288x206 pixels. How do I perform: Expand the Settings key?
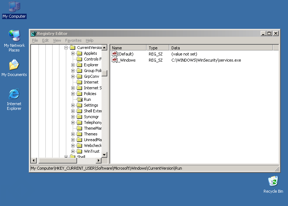tap(73, 105)
